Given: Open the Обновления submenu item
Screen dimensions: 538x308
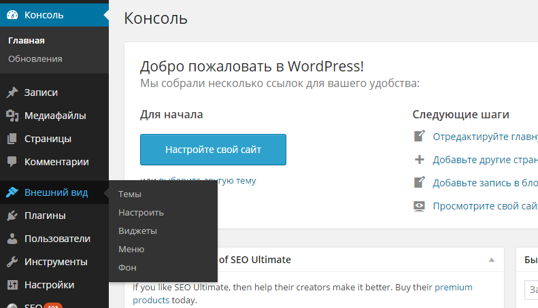Looking at the screenshot, I should click(35, 58).
